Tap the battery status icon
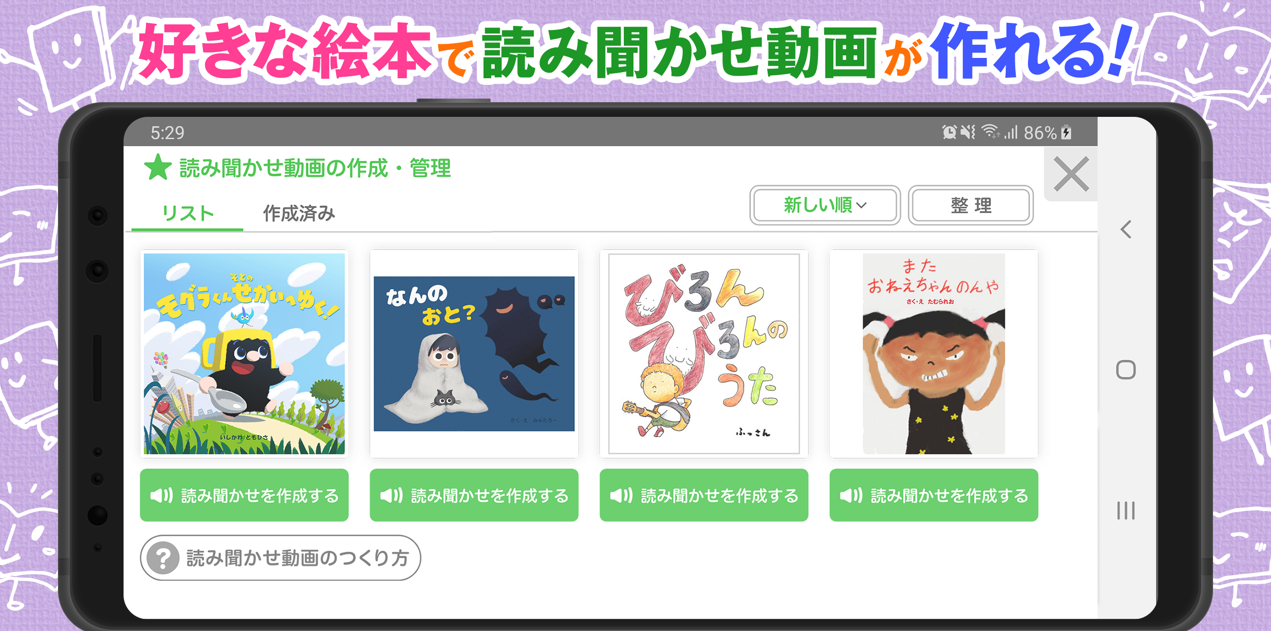The image size is (1271, 631). [x=1067, y=133]
